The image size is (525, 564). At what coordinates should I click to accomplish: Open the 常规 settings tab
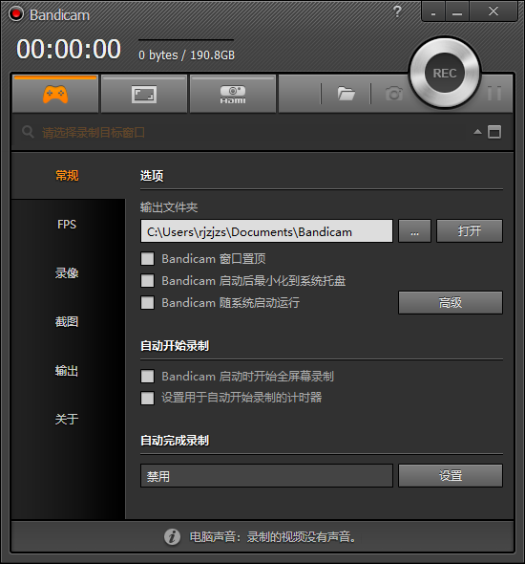pos(67,176)
